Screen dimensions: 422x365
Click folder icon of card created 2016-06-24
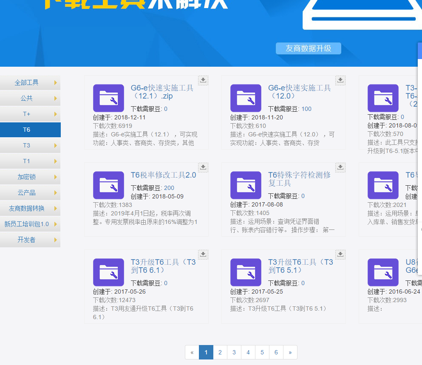(x=383, y=272)
